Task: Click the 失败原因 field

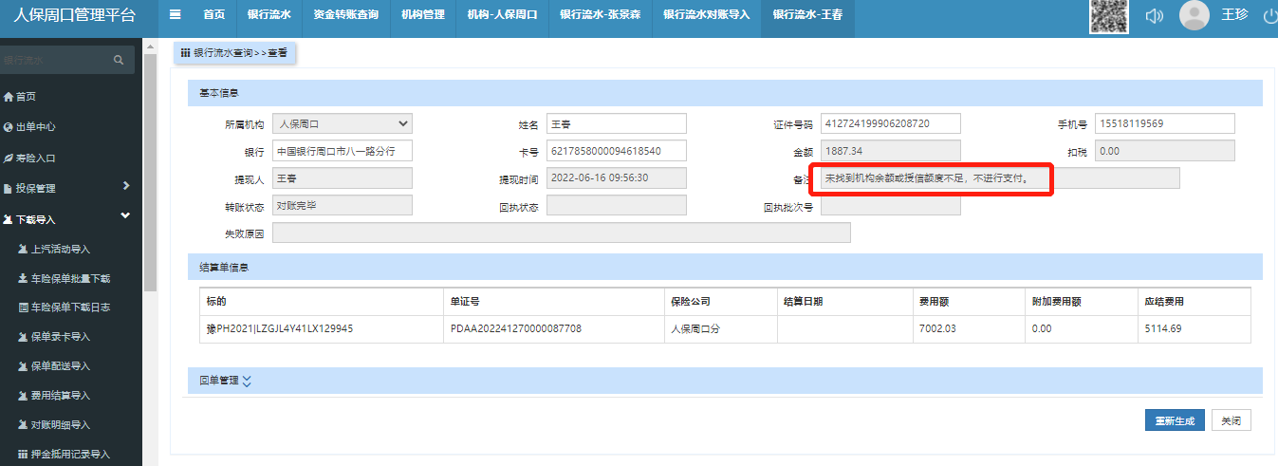Action: tap(562, 233)
